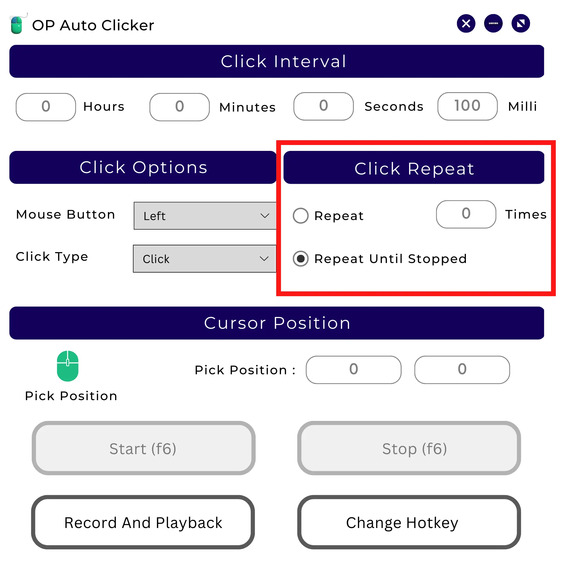Expand the Click Type dropdown
The image size is (562, 562).
[204, 259]
